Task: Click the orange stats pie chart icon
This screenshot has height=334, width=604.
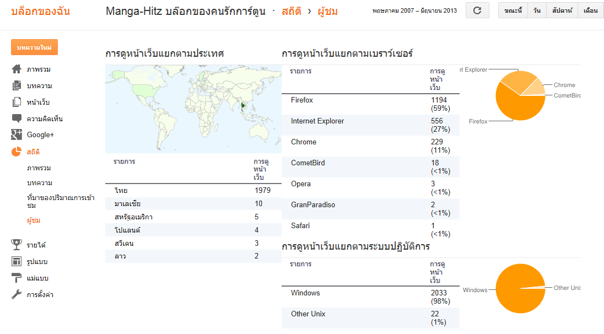Action: 16,152
